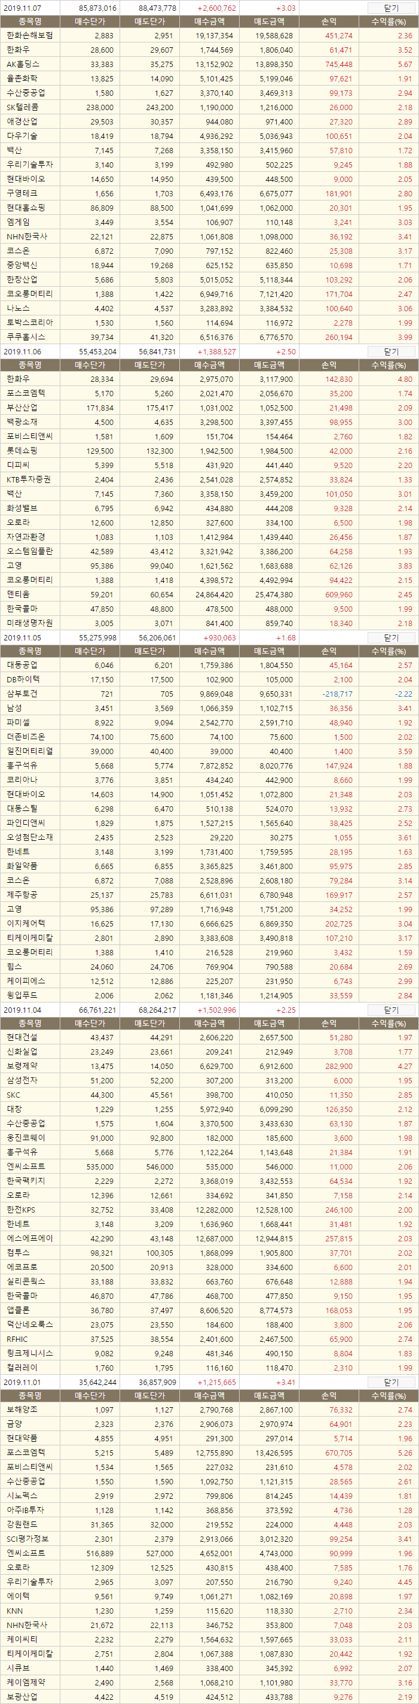Select the -218,717 loss value

337,694
